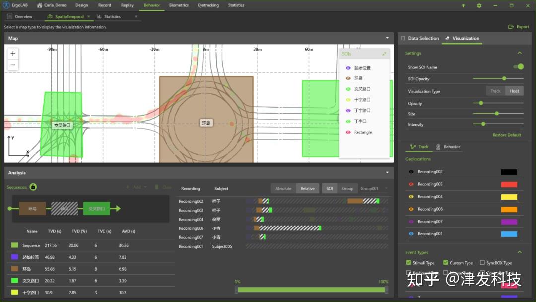
Task: Minimize the SOIs legend panel
Action: tap(384, 54)
